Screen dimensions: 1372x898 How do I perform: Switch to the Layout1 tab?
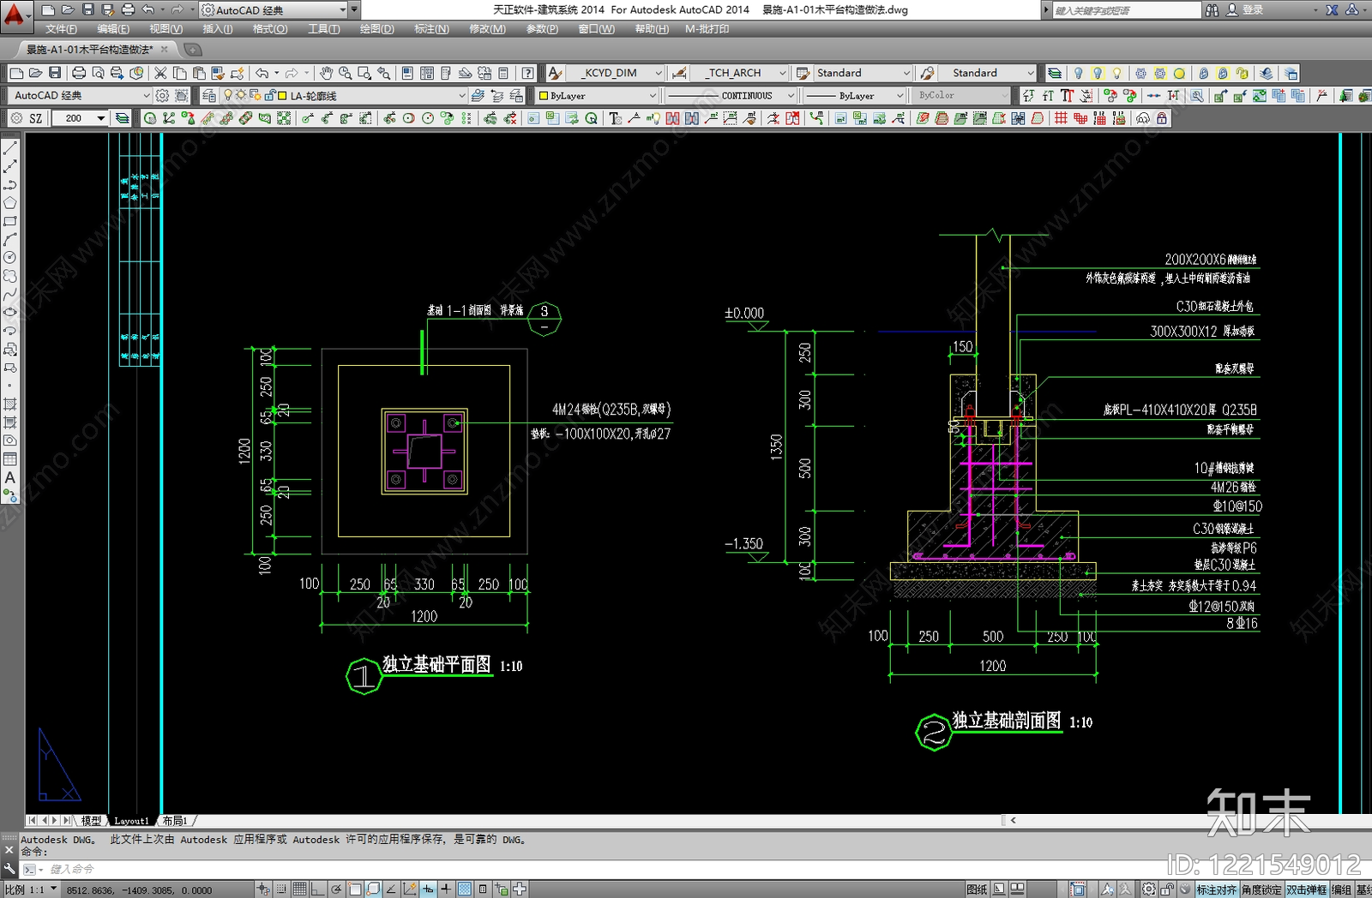pyautogui.click(x=131, y=820)
